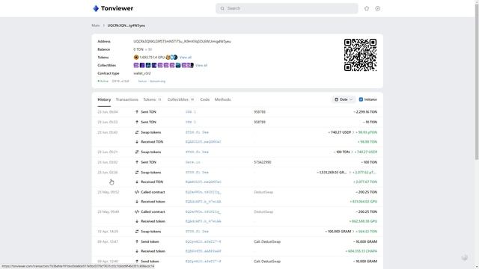Focus the Search input field

coord(287,8)
